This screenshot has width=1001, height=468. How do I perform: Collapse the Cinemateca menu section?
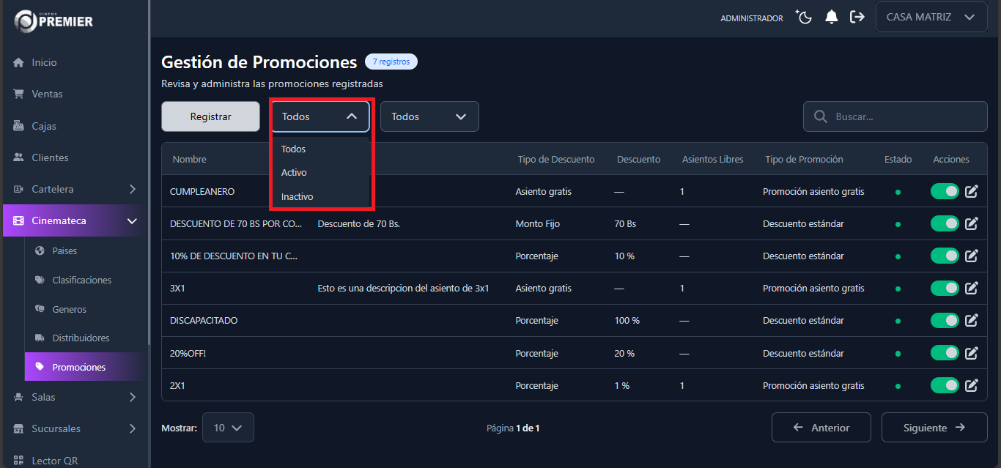pyautogui.click(x=73, y=220)
